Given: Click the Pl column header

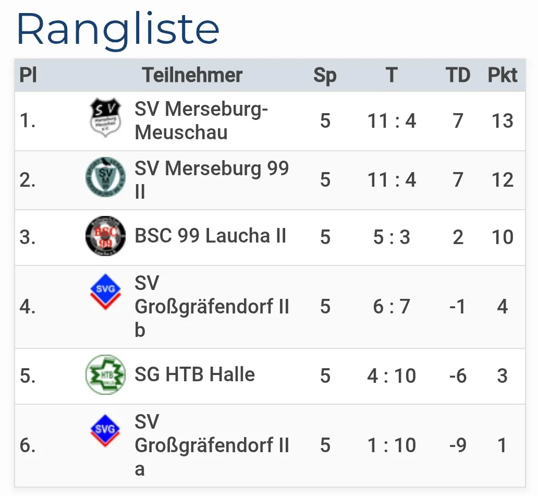Looking at the screenshot, I should 28,75.
